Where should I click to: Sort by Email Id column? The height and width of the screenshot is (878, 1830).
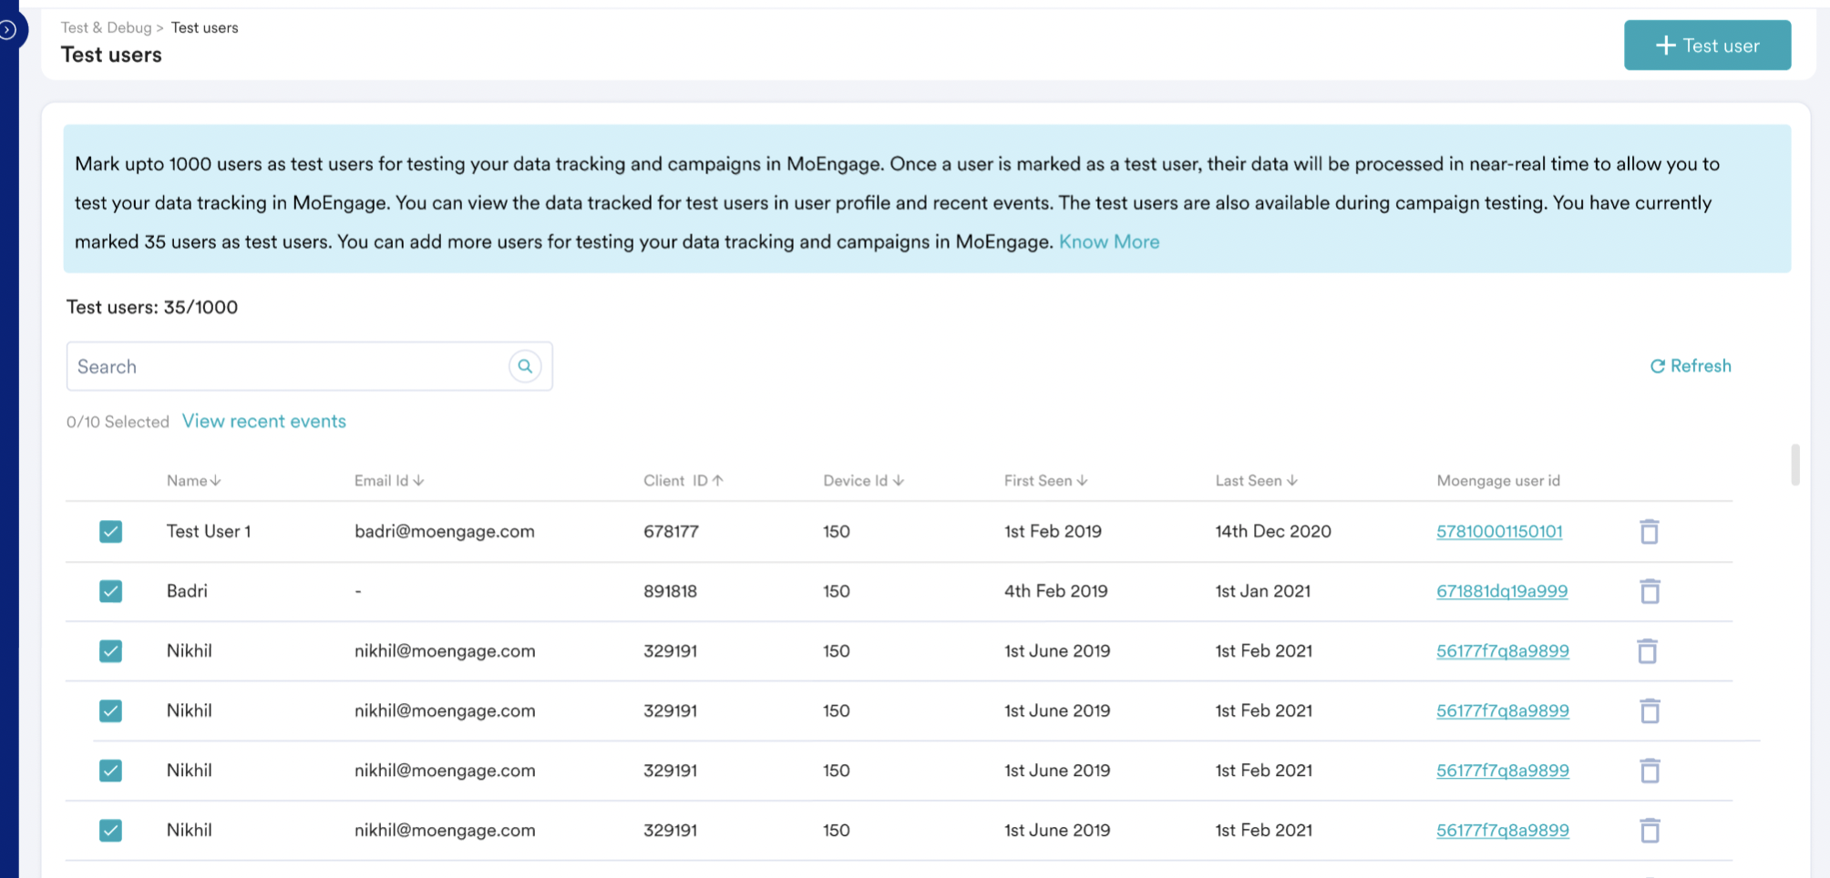389,481
